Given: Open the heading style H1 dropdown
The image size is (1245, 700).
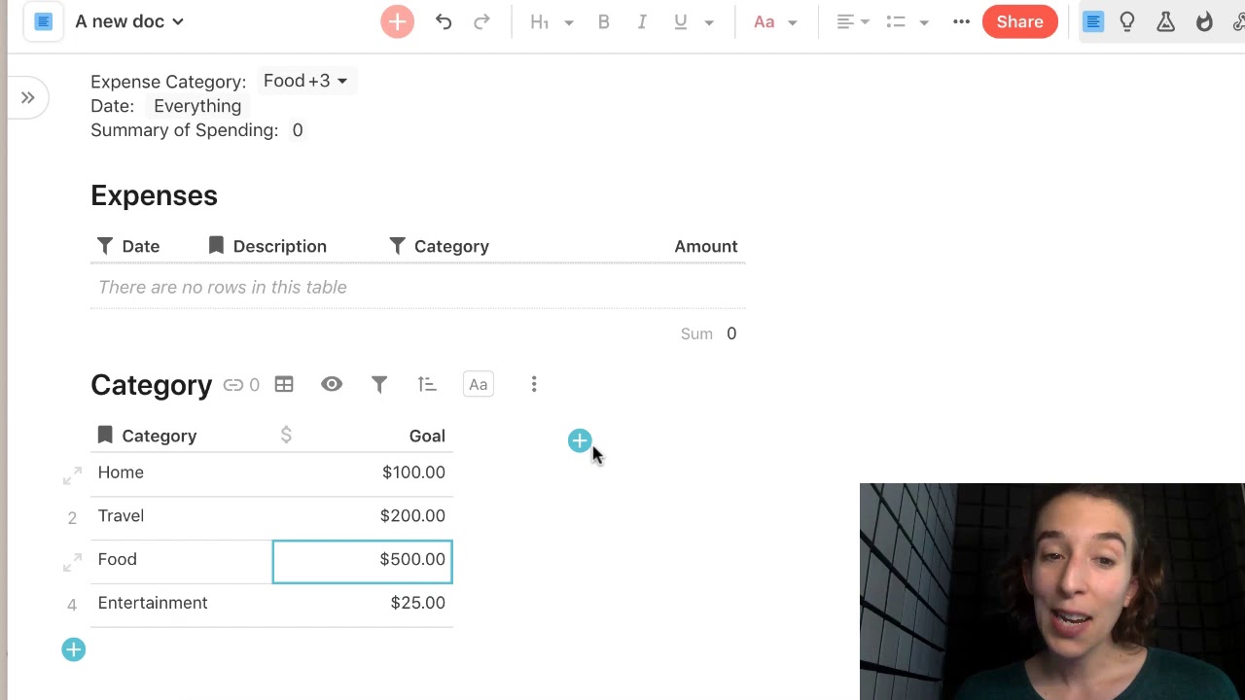Looking at the screenshot, I should tap(551, 21).
